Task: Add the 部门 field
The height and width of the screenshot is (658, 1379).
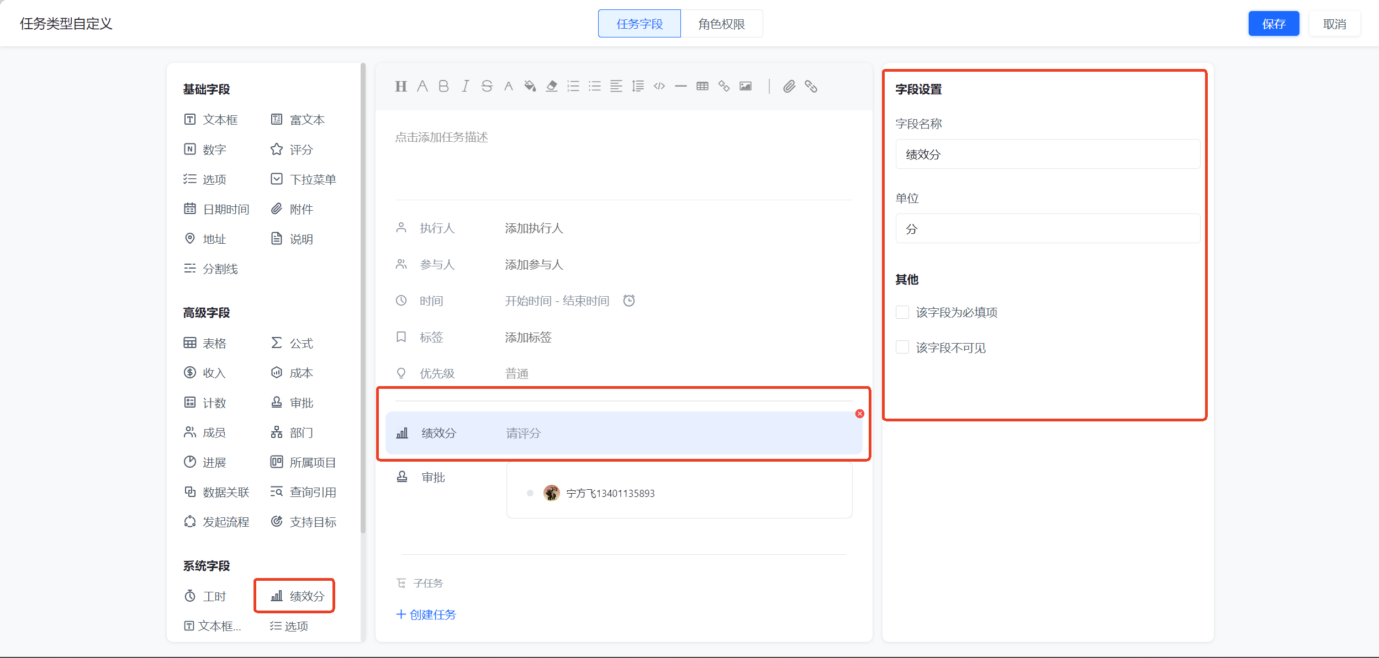Action: coord(292,432)
